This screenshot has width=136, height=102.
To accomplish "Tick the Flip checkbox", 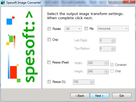I will point(86,28).
